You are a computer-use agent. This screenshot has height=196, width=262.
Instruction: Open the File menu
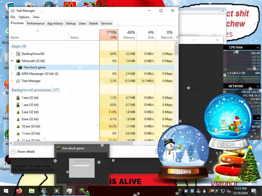click(x=13, y=17)
